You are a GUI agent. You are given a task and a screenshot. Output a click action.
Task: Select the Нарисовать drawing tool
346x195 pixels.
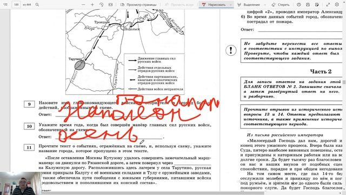click(x=214, y=4)
